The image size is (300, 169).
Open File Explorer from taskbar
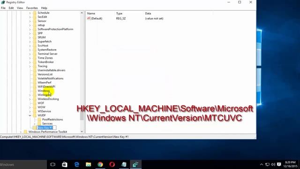pos(89,164)
